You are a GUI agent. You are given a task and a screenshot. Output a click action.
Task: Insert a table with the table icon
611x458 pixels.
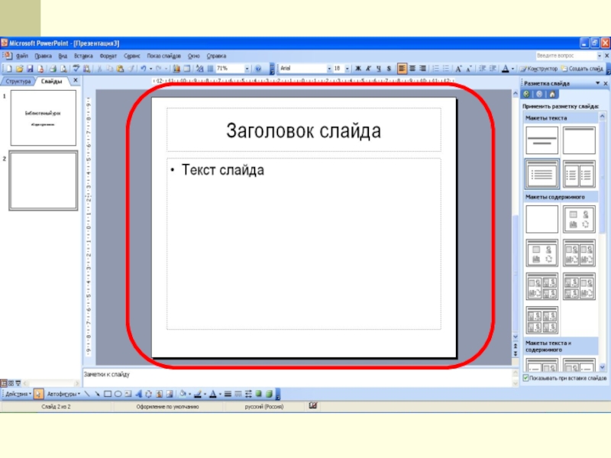[187, 69]
